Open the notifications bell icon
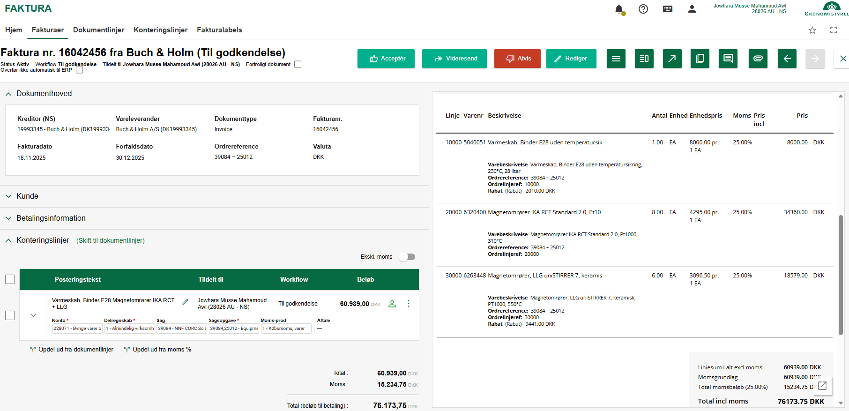849x411 pixels. pyautogui.click(x=619, y=9)
